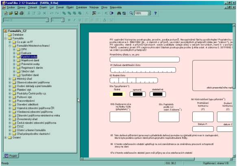Click the align left icon
The height and width of the screenshot is (166, 237).
pos(87,20)
